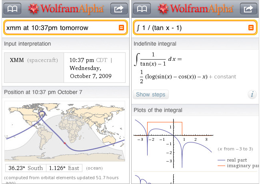The image size is (260, 184).
Task: Tap the '(x from -3 to 3)' range label
Action: tap(235, 149)
